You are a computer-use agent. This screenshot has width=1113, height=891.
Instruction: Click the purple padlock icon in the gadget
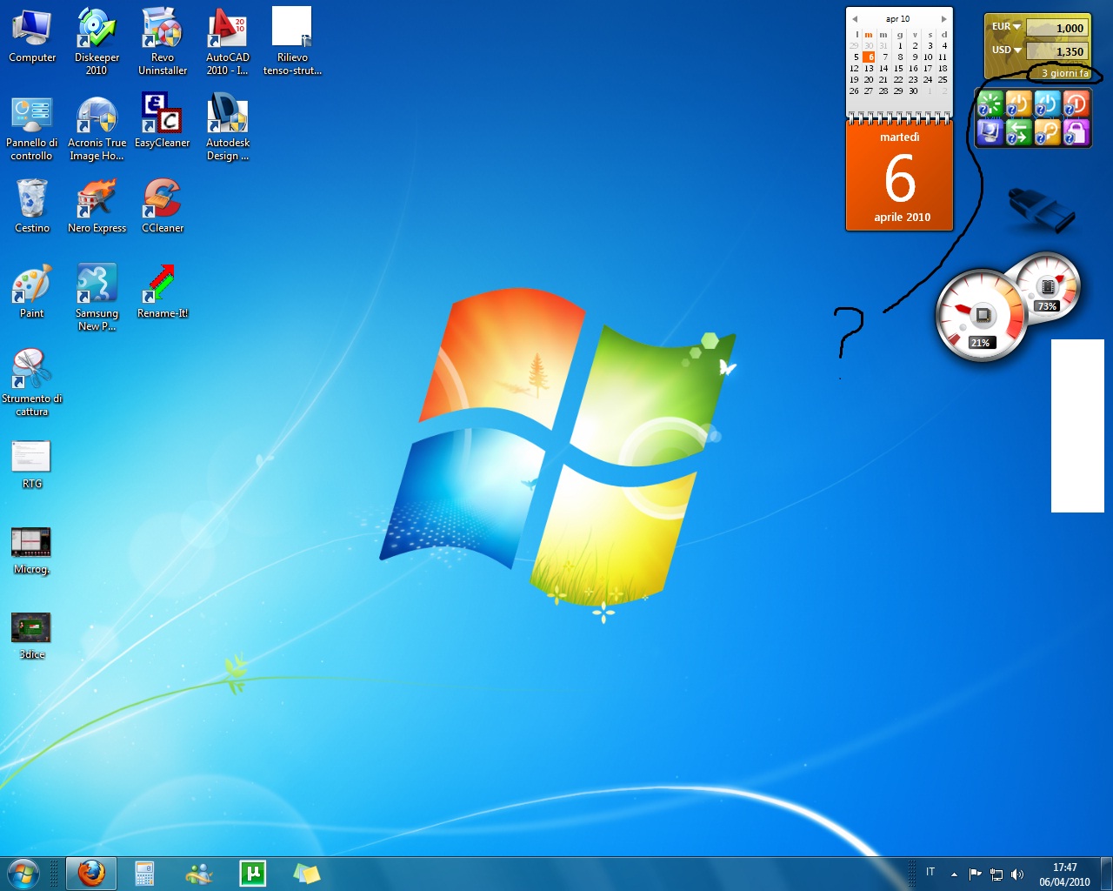1076,132
